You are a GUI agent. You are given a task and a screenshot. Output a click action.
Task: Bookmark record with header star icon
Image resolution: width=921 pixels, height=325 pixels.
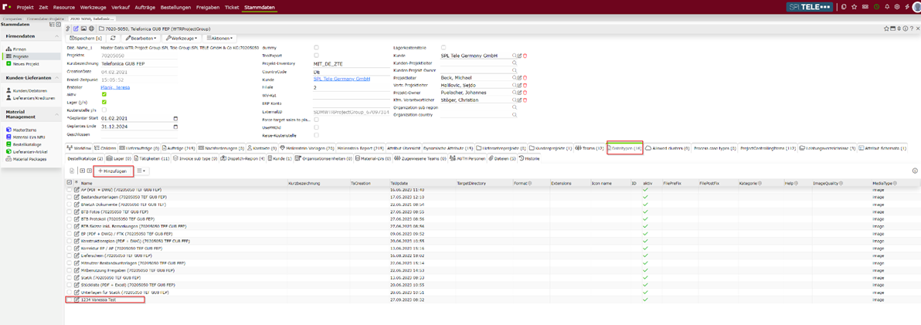pos(886,28)
